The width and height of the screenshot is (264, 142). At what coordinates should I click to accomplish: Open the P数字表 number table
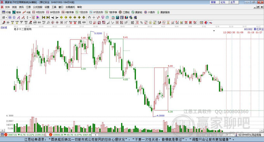pos(68,12)
